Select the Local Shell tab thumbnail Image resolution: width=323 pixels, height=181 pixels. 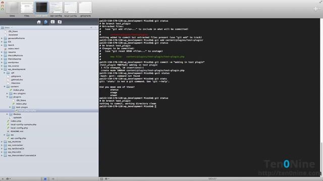[x=41, y=8]
